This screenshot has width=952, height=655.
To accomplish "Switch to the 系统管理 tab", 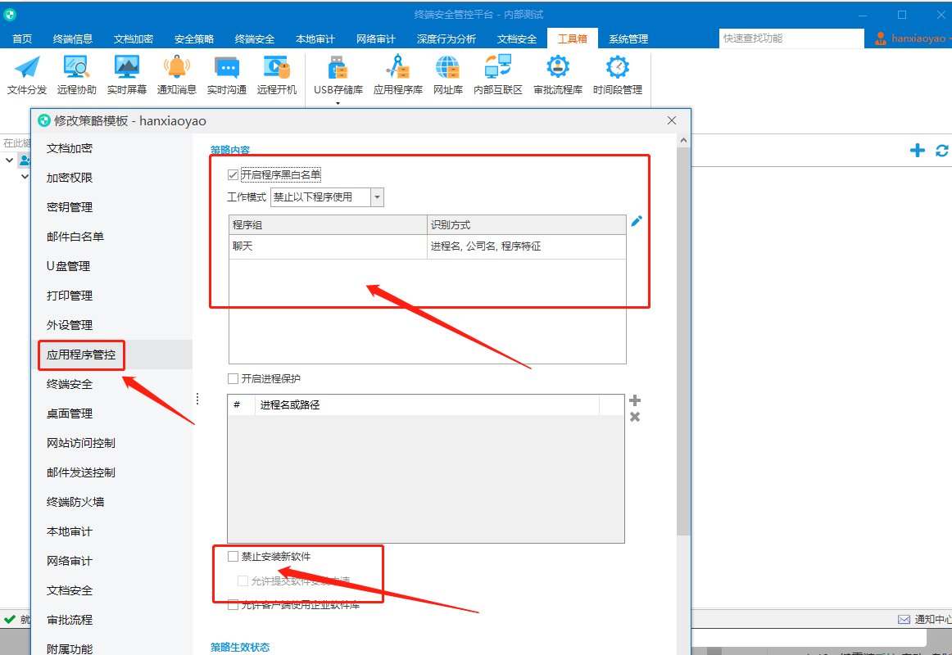I will point(628,38).
